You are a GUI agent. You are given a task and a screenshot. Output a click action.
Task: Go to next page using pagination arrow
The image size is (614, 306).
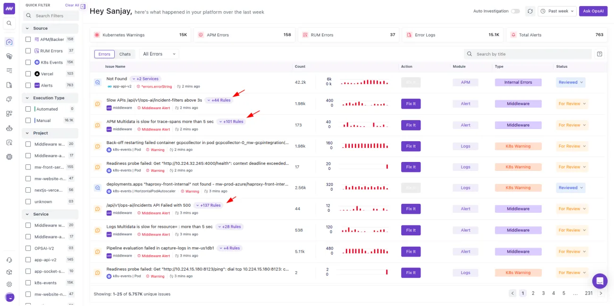[601, 293]
